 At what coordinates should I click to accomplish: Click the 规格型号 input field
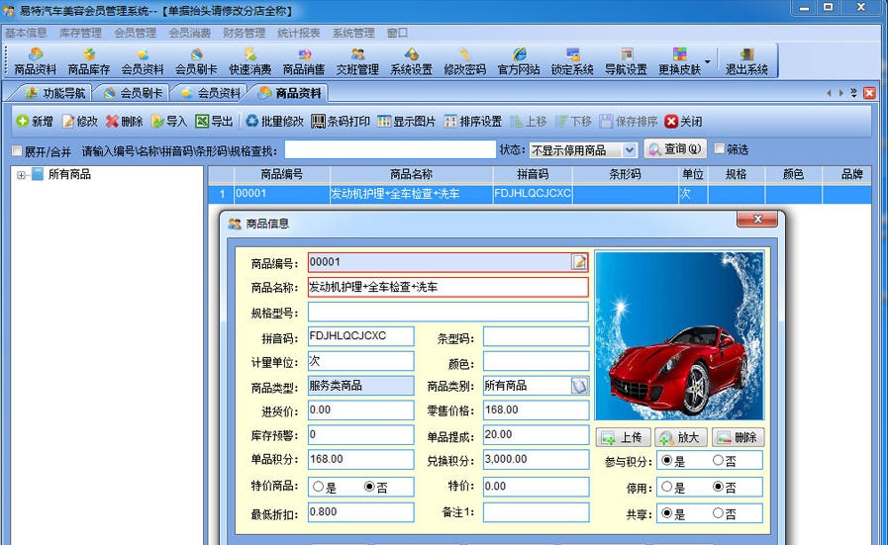pyautogui.click(x=448, y=312)
